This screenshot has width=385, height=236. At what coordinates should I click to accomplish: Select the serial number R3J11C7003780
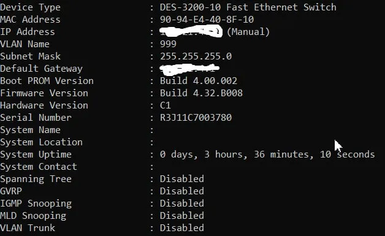(x=196, y=117)
